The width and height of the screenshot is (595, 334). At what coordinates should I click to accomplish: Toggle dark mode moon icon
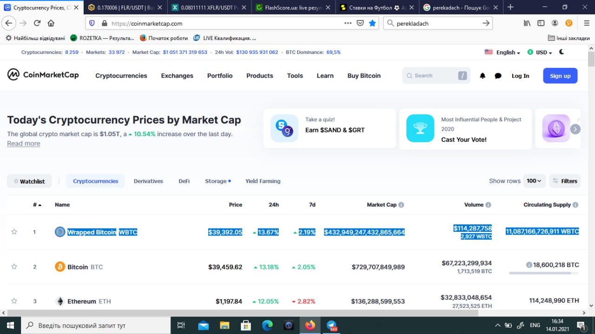[562, 52]
